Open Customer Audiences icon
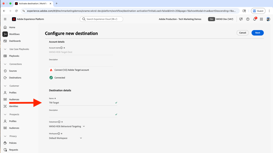Viewport: 273px width, 153px height. (x=5, y=99)
